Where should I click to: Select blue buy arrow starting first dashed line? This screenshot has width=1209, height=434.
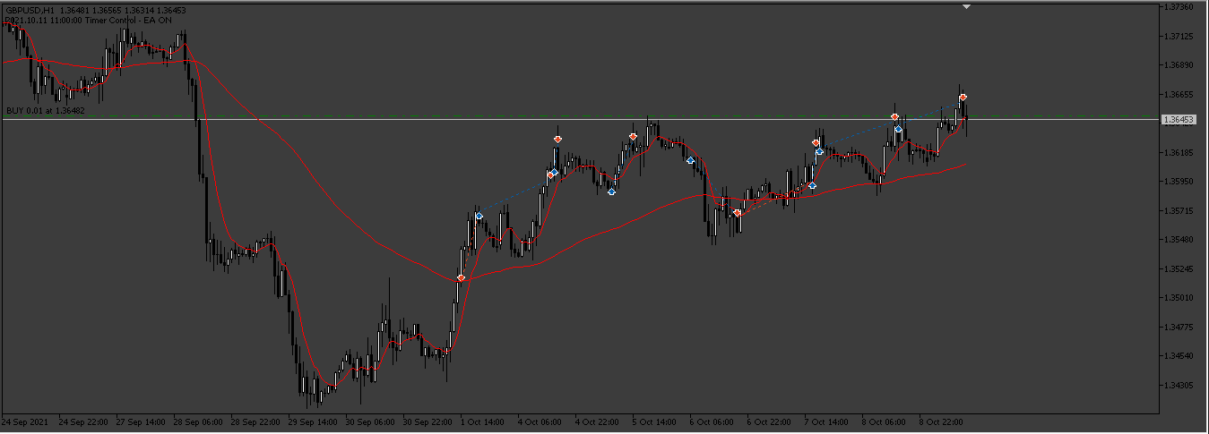(479, 215)
